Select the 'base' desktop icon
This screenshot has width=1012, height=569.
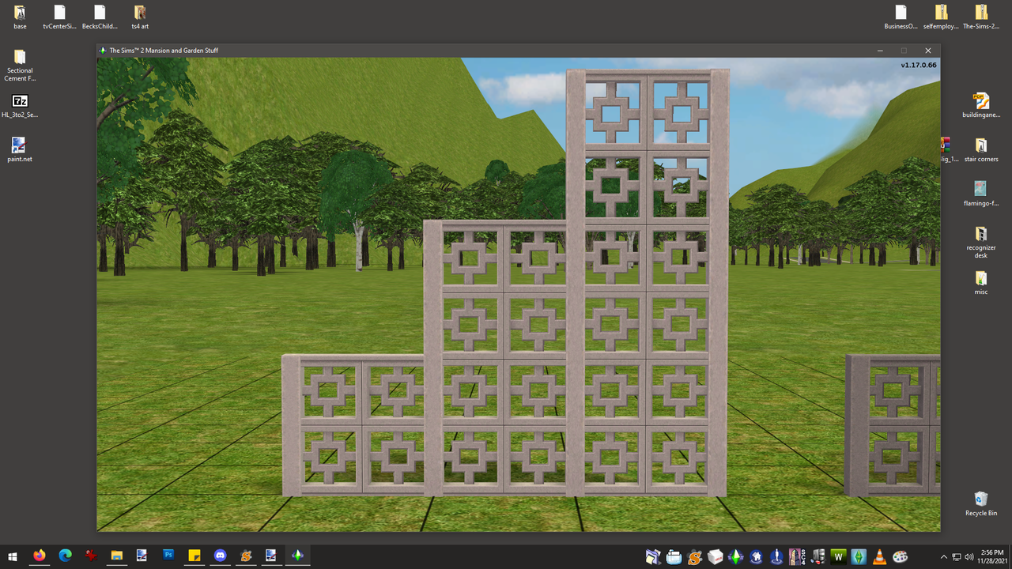point(20,17)
